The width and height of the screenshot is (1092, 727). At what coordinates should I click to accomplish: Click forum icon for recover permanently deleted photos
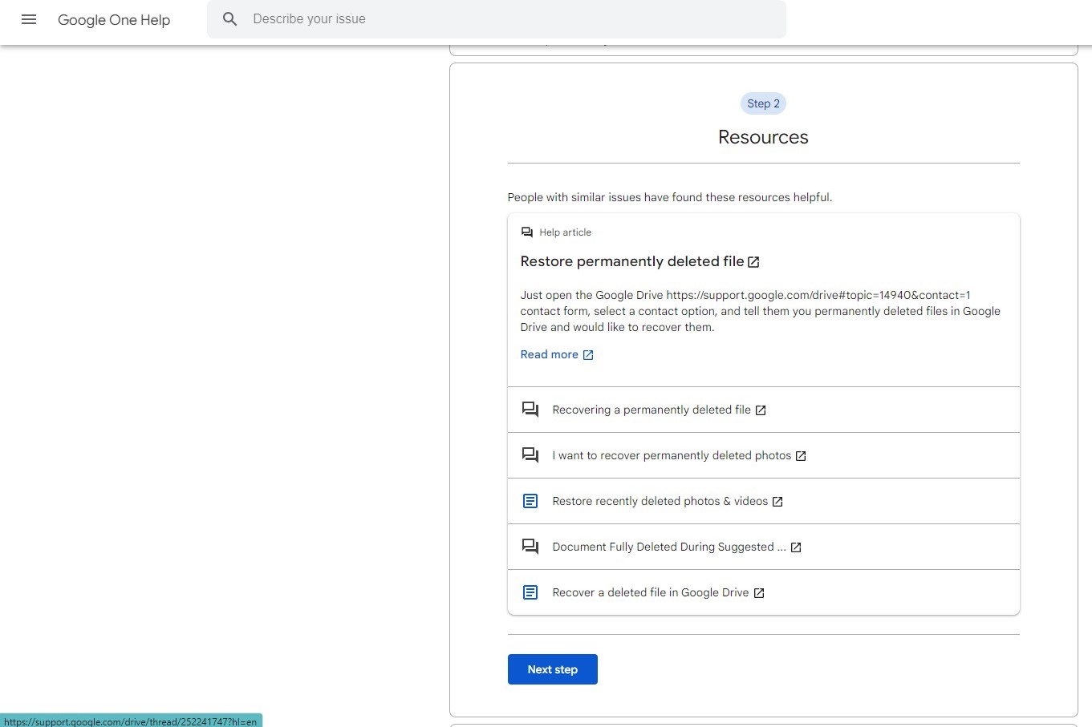click(x=530, y=455)
